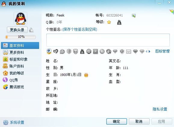Screen dimensions: 174x127
Task: Click the 10% profile completion bar
Action: pos(20,37)
